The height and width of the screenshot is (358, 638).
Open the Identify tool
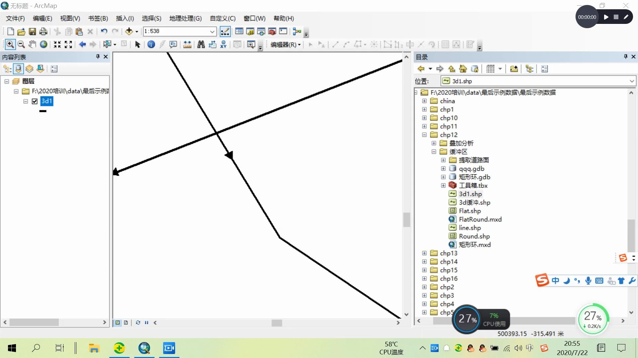click(151, 44)
